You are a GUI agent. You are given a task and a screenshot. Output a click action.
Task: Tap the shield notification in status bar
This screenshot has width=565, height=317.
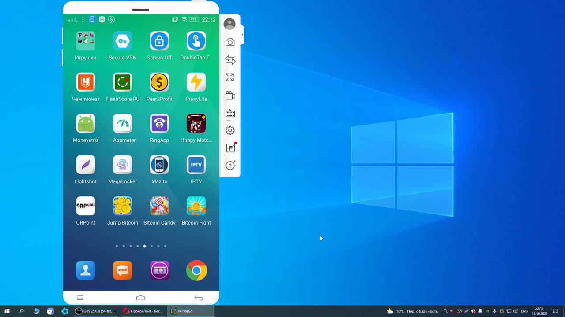[x=102, y=19]
